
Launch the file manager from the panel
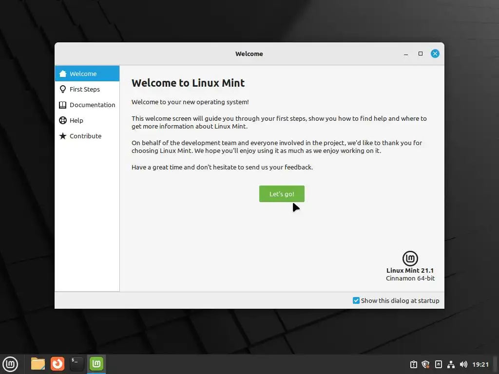click(38, 364)
